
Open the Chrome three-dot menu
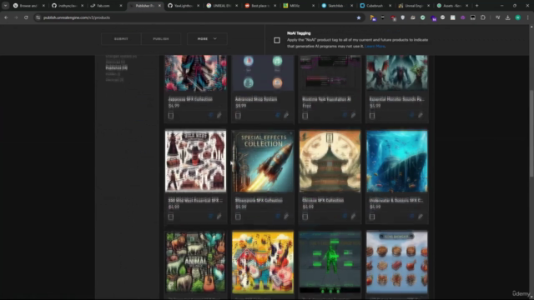coord(527,17)
